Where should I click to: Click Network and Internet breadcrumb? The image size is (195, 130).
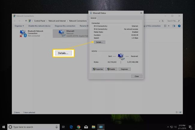coord(57,21)
